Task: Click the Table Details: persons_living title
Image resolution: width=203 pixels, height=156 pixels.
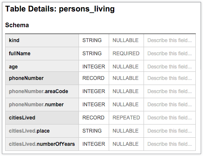Action: pyautogui.click(x=60, y=9)
